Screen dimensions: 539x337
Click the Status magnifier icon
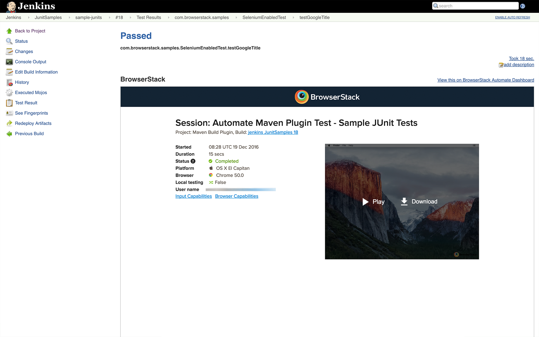click(x=9, y=41)
